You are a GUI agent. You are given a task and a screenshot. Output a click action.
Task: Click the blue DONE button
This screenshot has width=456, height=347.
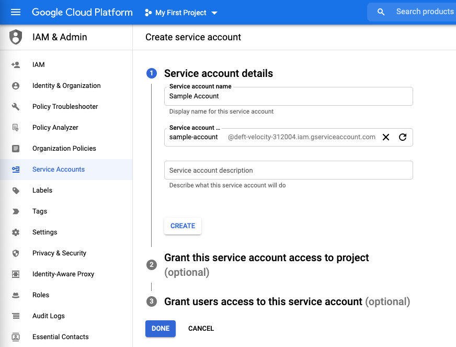coord(161,329)
